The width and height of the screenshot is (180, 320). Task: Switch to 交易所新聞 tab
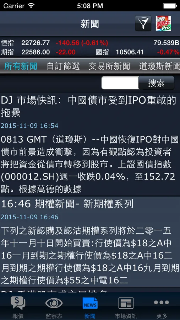pos(109,66)
